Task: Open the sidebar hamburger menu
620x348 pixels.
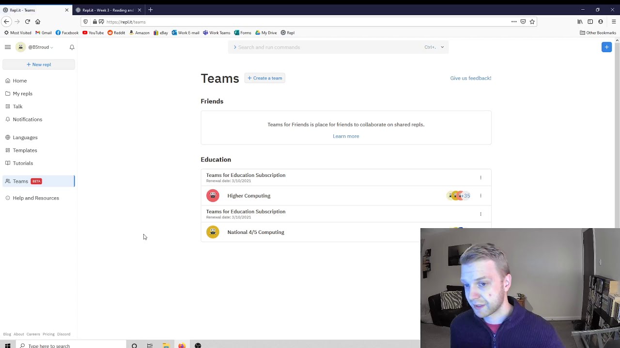Action: (8, 47)
